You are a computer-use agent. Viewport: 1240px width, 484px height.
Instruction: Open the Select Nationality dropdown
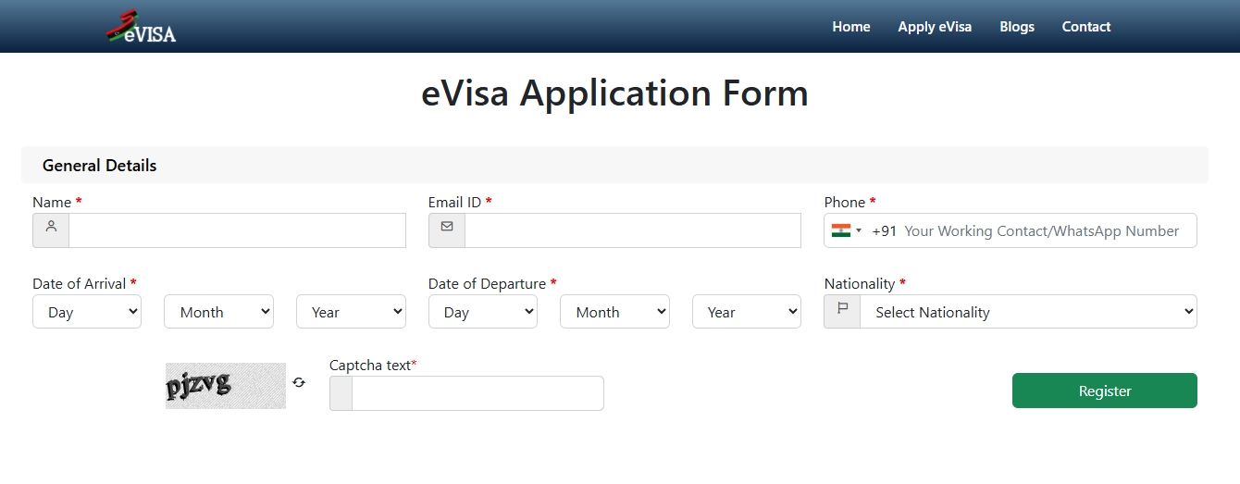click(1027, 312)
